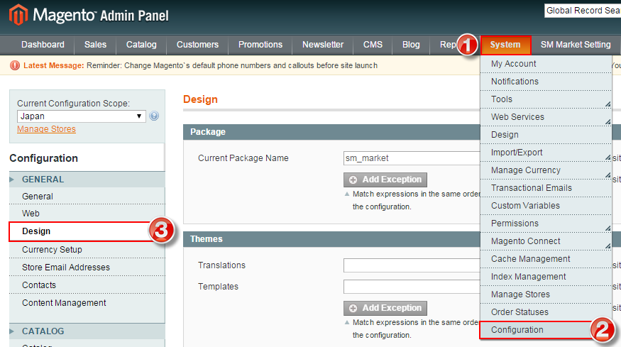Focus the Templates input field
The width and height of the screenshot is (621, 347).
[x=412, y=287]
